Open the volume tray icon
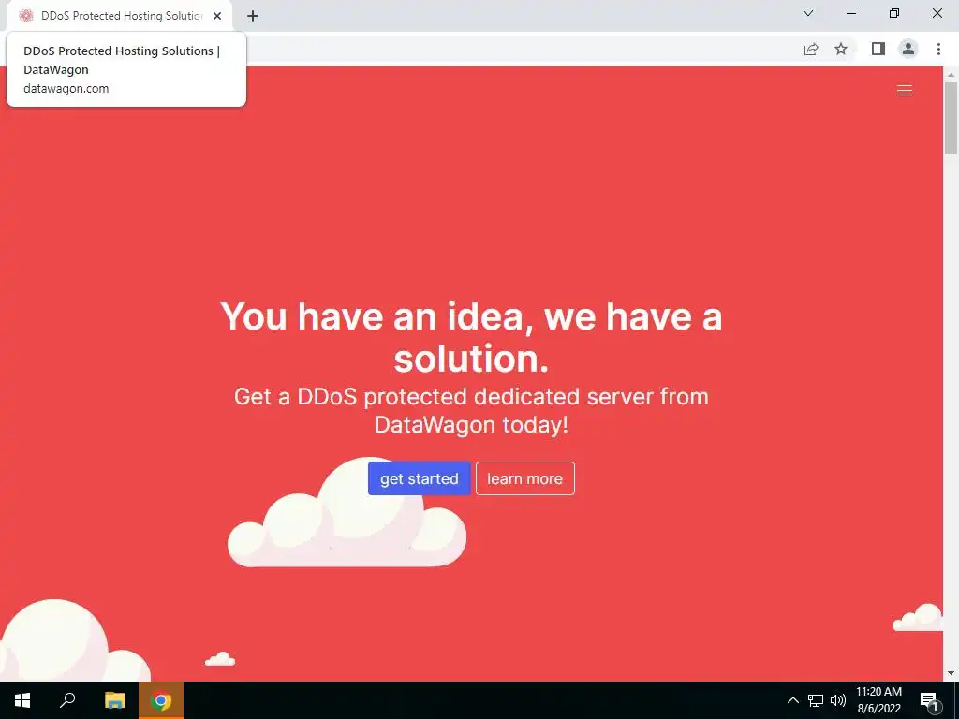959x719 pixels. click(x=838, y=700)
